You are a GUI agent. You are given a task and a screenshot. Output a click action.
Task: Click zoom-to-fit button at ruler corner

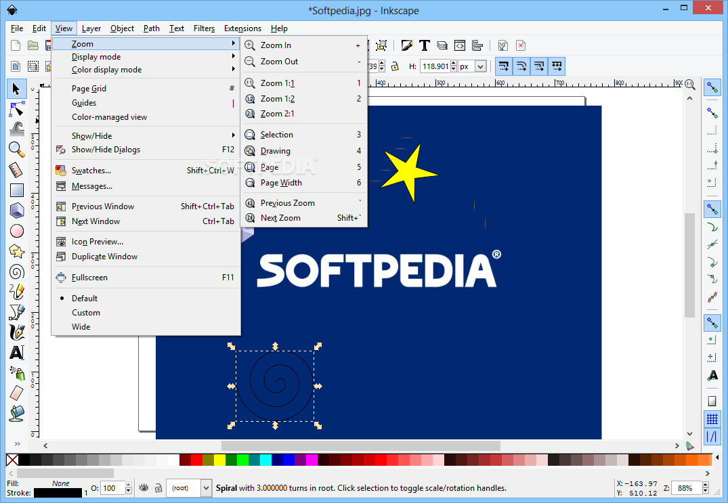coord(690,85)
